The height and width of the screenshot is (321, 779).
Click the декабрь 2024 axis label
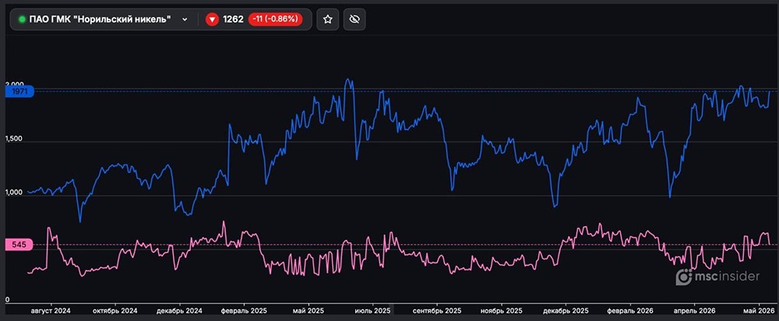point(179,311)
